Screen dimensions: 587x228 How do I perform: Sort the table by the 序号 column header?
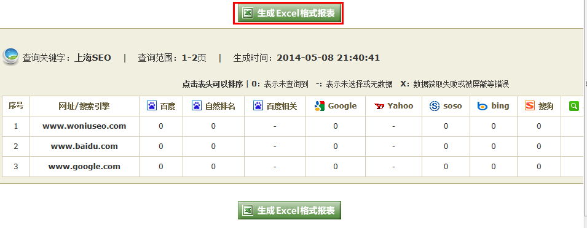[16, 106]
